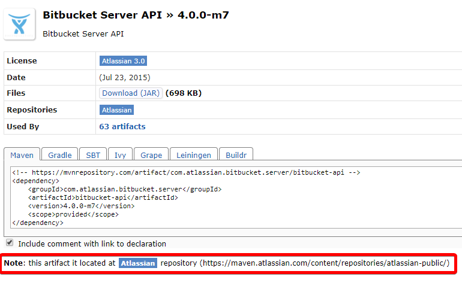This screenshot has height=283, width=462.
Task: Click the maven.atlassian.com repository URL text
Action: pyautogui.click(x=325, y=263)
